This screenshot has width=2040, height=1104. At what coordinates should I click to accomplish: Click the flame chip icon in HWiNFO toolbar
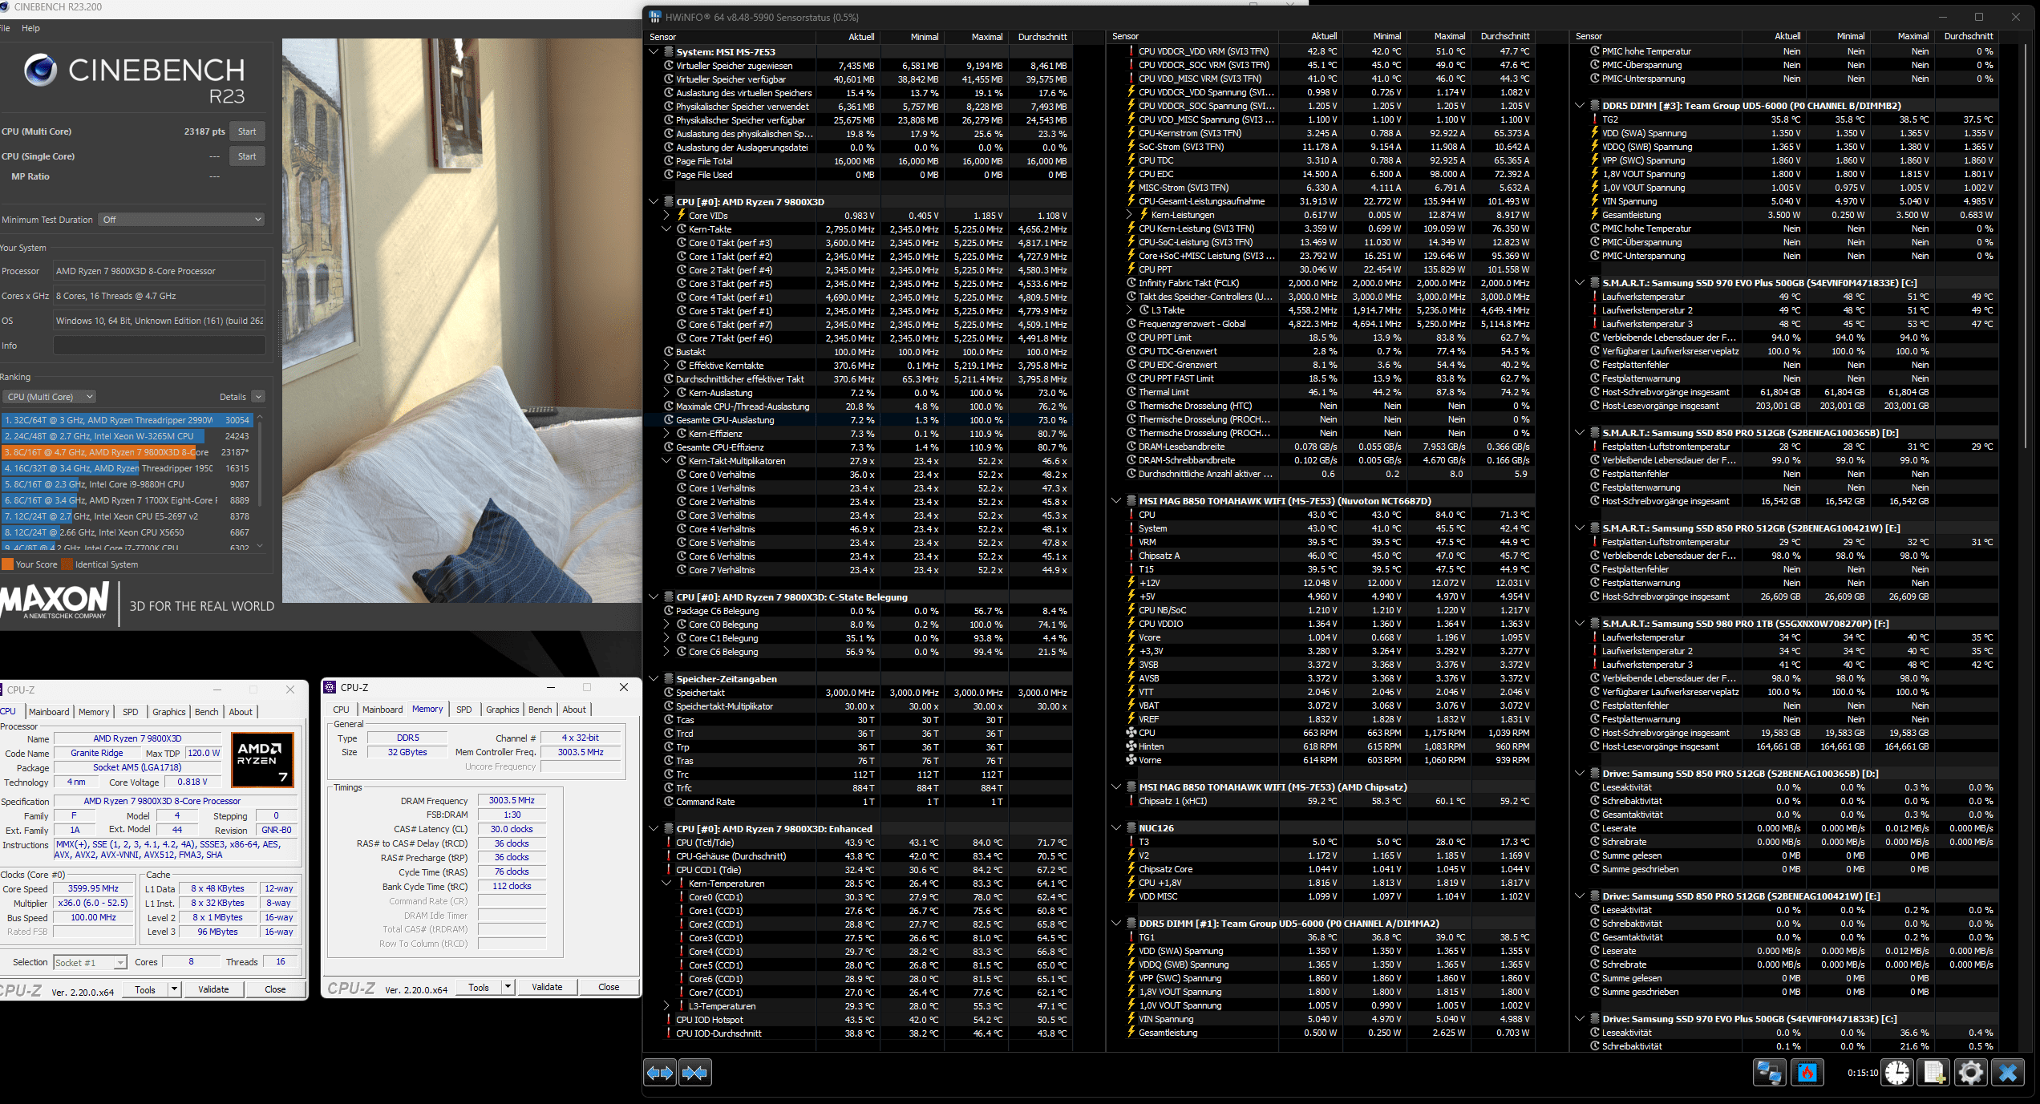pos(1807,1073)
